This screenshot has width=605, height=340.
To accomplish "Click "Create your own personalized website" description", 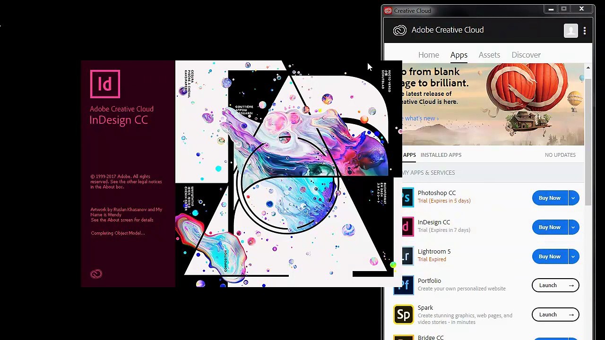I will coord(461,289).
